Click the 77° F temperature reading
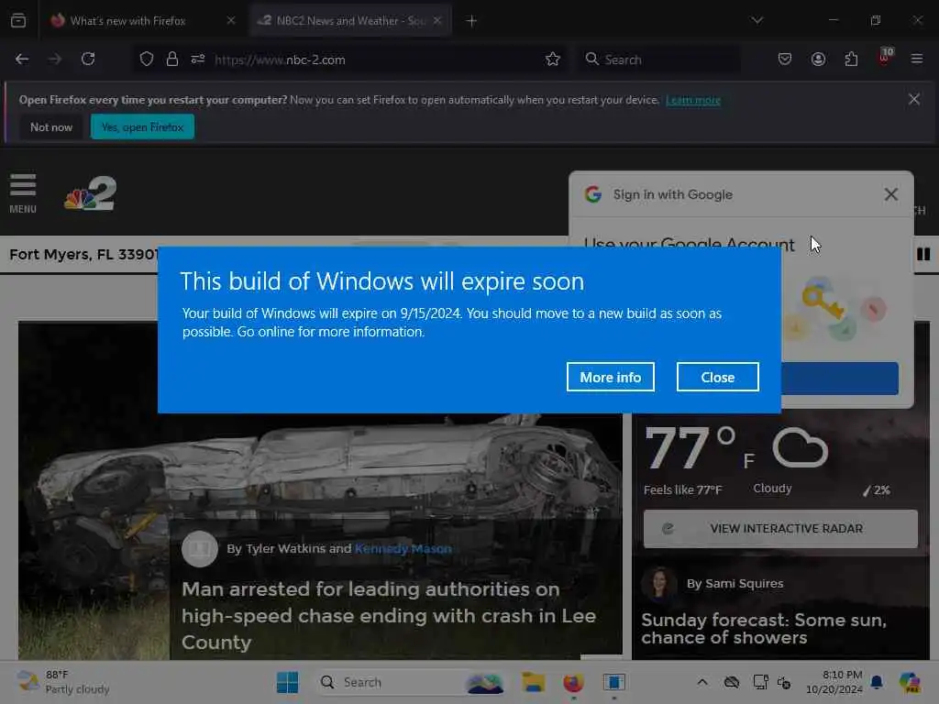This screenshot has width=939, height=704. click(x=700, y=447)
